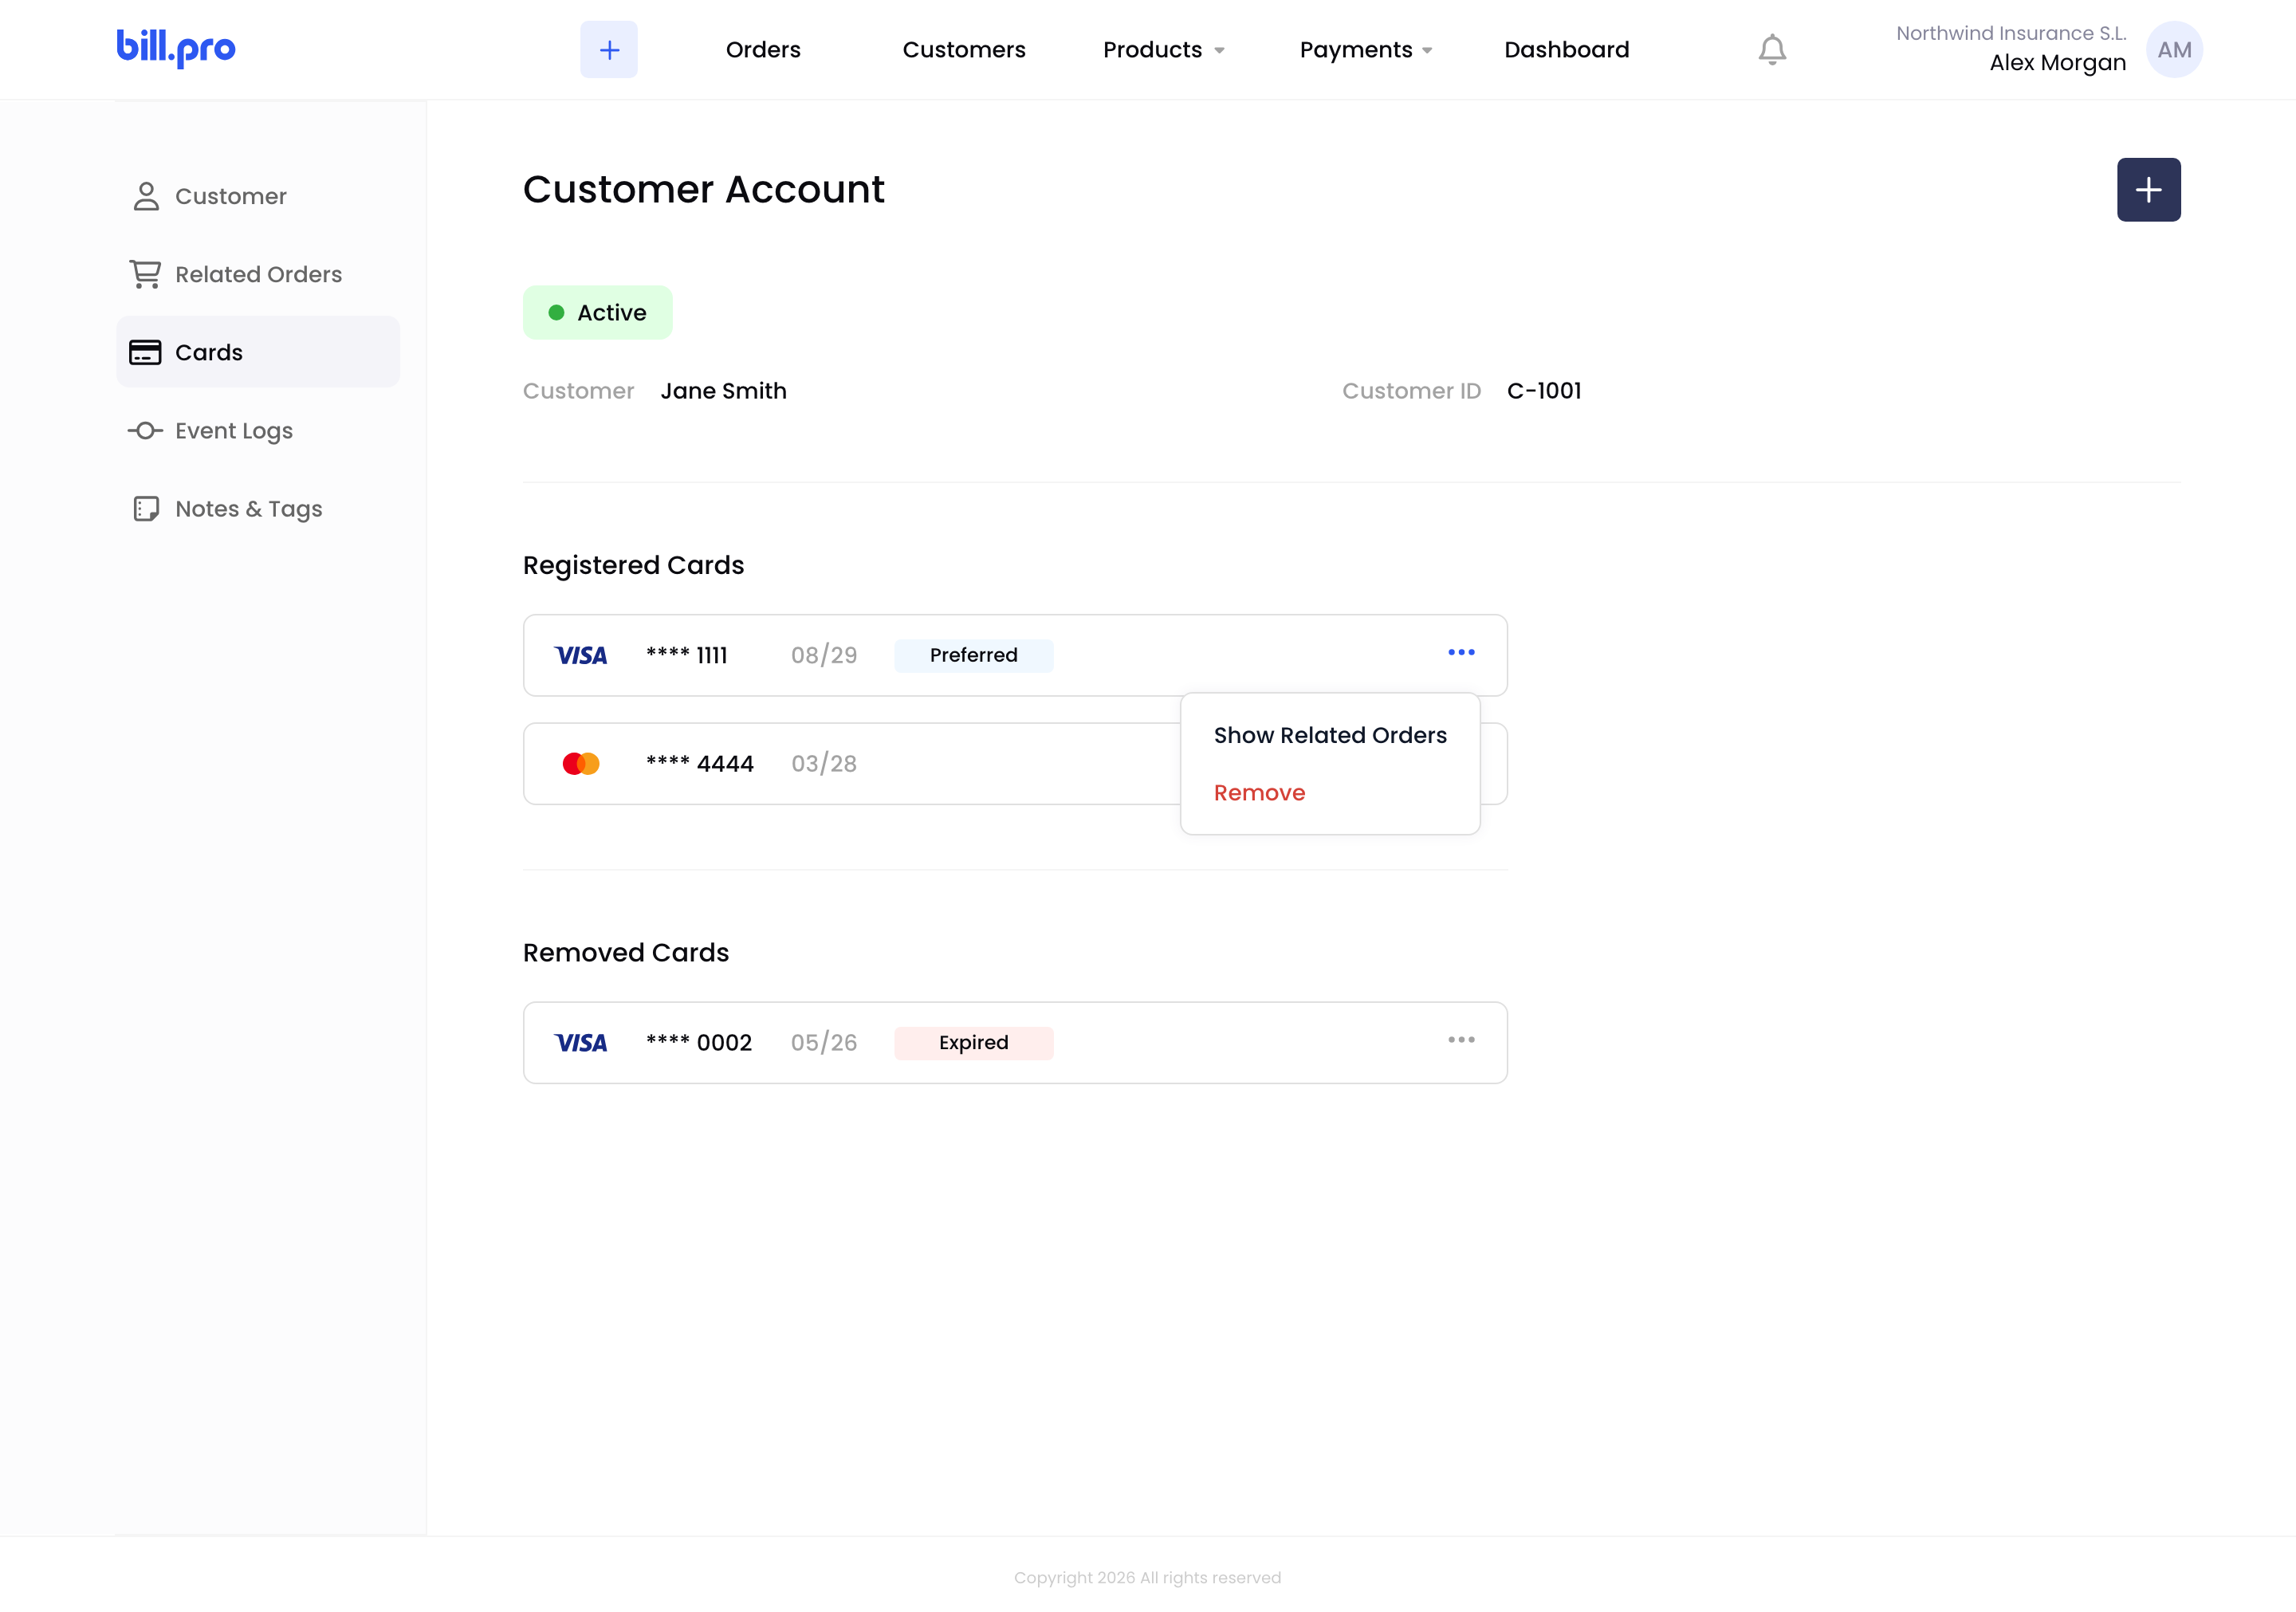
Task: Click the bill.pro logo
Action: (x=176, y=48)
